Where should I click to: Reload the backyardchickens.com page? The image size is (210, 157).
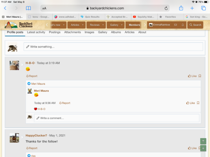[166, 8]
